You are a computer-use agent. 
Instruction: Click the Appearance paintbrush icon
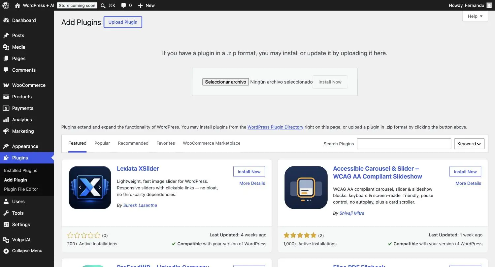6,146
